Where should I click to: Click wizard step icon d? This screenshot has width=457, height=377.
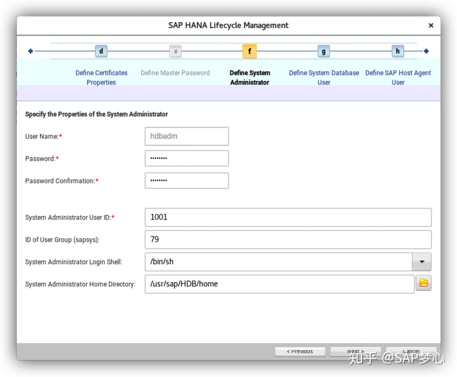pyautogui.click(x=101, y=51)
